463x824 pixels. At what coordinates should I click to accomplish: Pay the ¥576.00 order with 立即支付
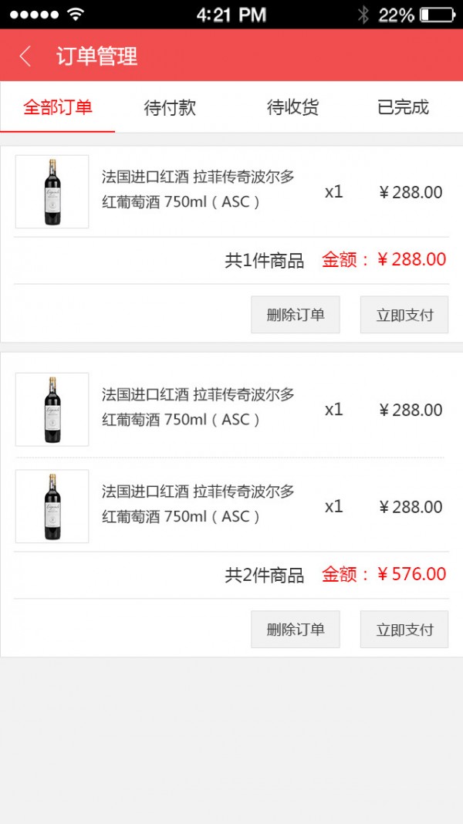[x=404, y=630]
